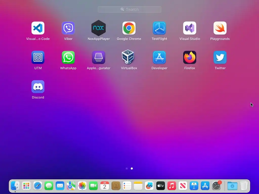
Task: Open Maps from the Dock
Action: coord(71,186)
